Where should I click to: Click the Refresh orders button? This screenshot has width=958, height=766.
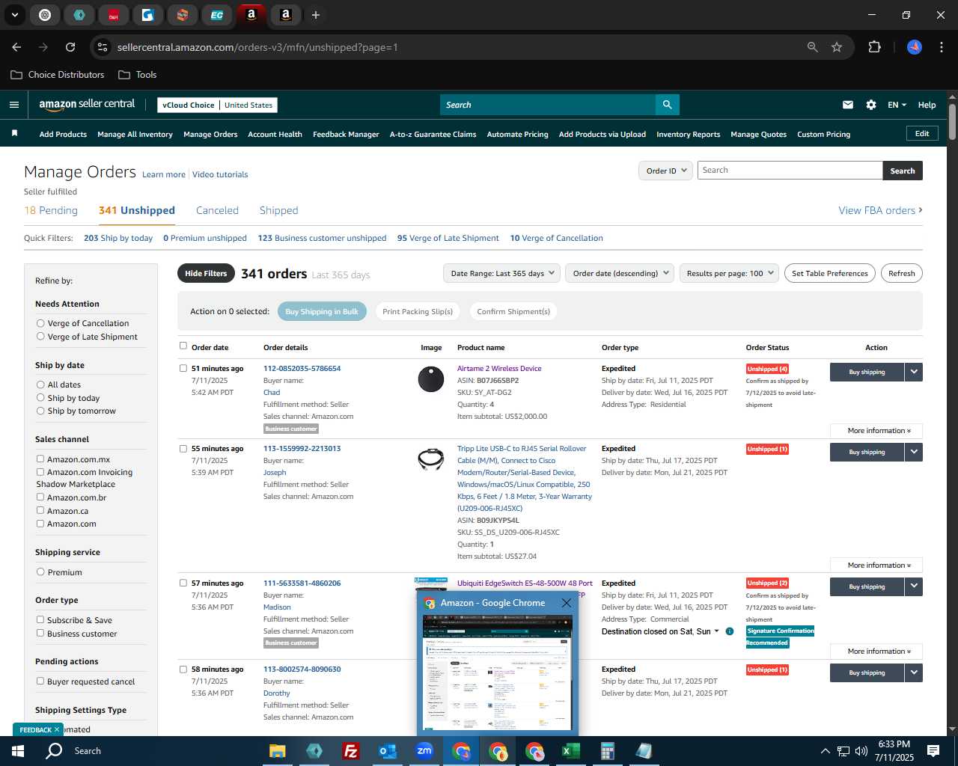coord(901,274)
